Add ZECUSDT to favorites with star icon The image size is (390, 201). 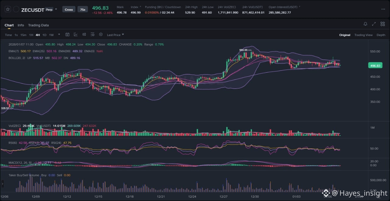pos(8,9)
